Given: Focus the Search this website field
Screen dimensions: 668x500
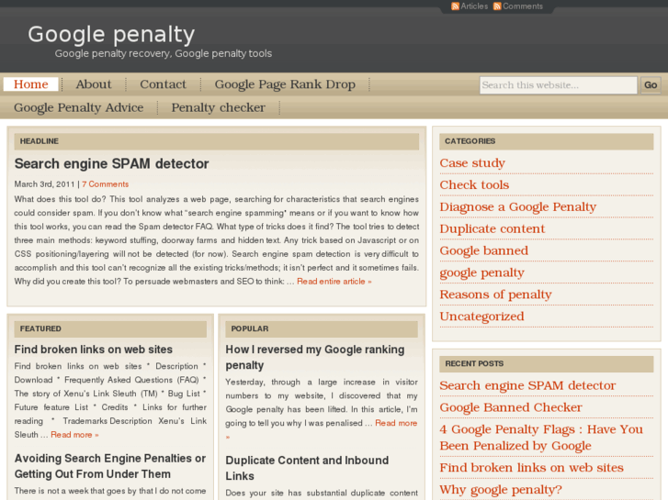Looking at the screenshot, I should pos(558,85).
